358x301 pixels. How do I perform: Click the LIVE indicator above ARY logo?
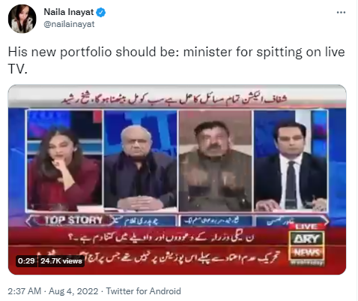(306, 227)
